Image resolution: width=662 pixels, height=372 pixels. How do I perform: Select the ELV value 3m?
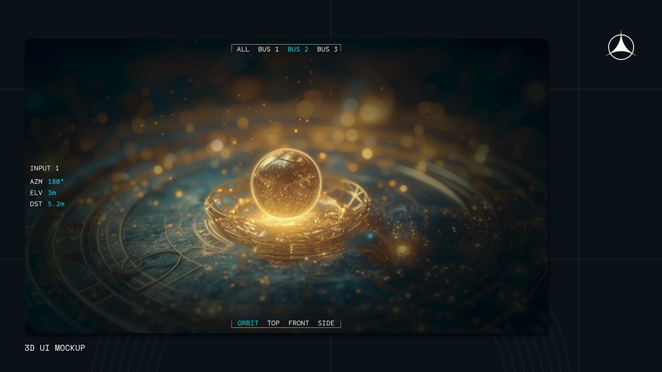tap(52, 193)
